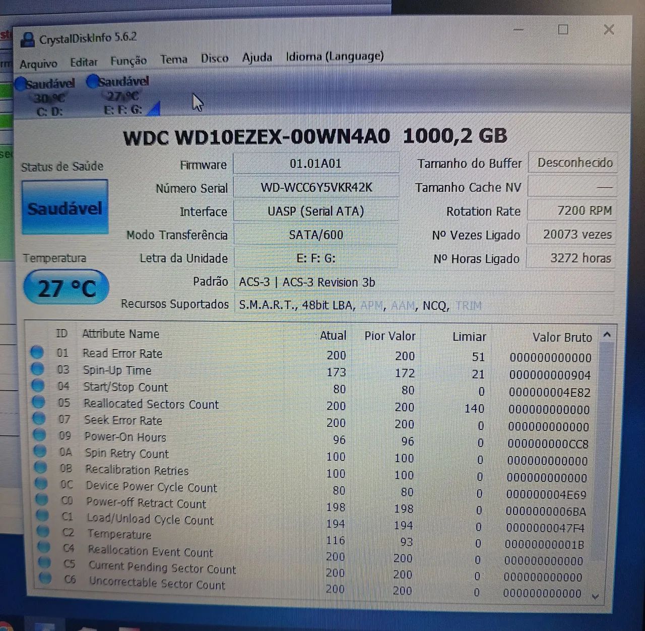Click the Desconhecido buffer size field
Image resolution: width=645 pixels, height=631 pixels.
coord(573,163)
